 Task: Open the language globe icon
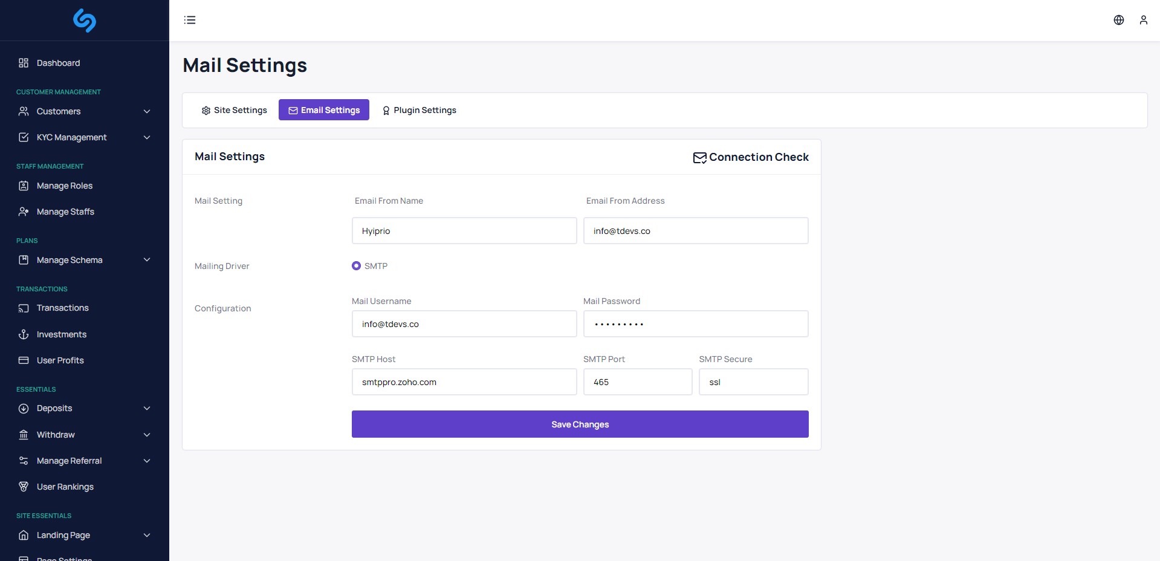pos(1119,20)
